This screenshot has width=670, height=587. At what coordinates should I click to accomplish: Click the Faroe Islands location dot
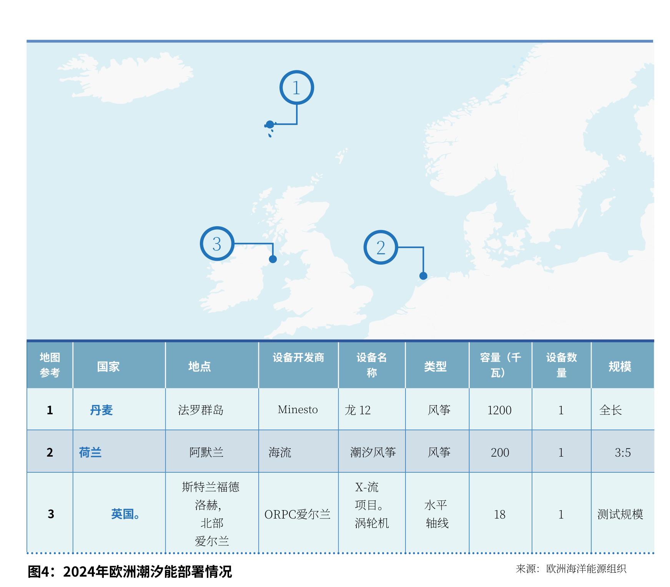click(x=270, y=125)
